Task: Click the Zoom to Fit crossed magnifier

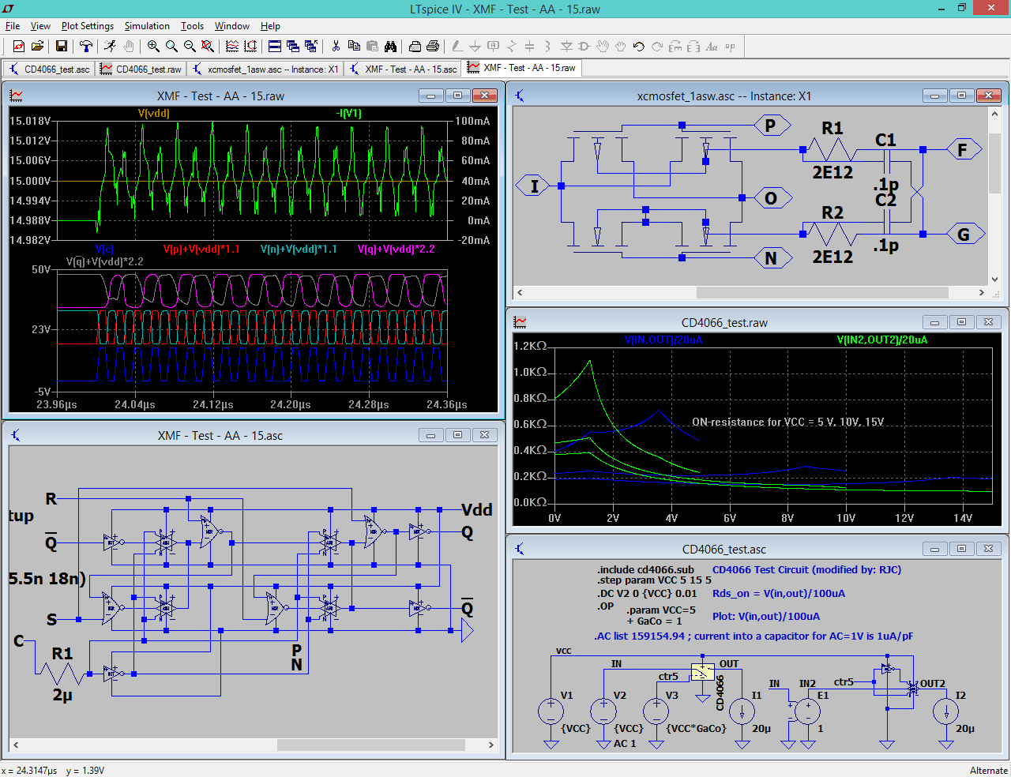Action: click(208, 47)
